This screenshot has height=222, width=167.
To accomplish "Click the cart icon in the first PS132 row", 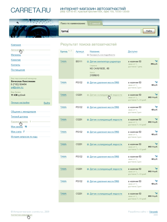I will tap(156, 82).
